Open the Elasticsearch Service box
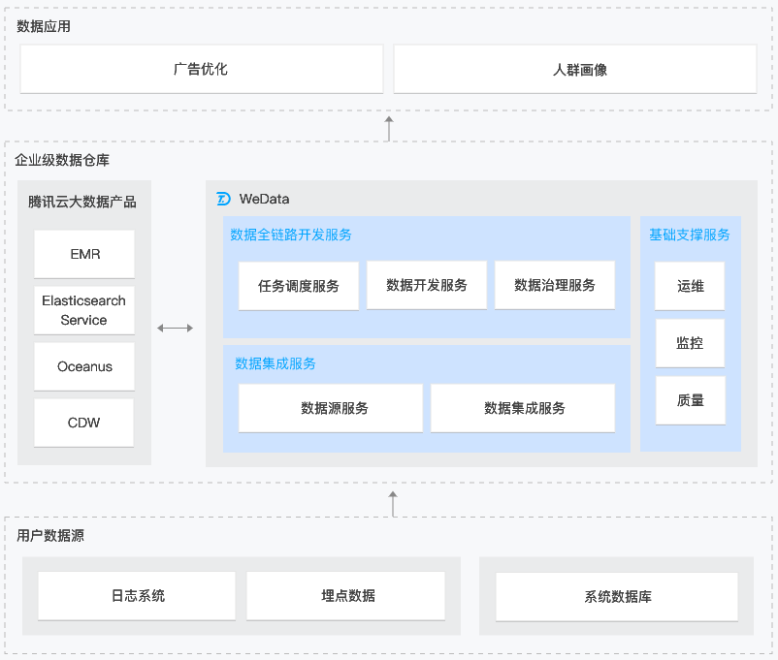Image resolution: width=778 pixels, height=660 pixels. pos(84,310)
